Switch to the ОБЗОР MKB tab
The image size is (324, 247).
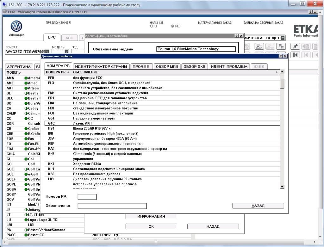pyautogui.click(x=167, y=66)
